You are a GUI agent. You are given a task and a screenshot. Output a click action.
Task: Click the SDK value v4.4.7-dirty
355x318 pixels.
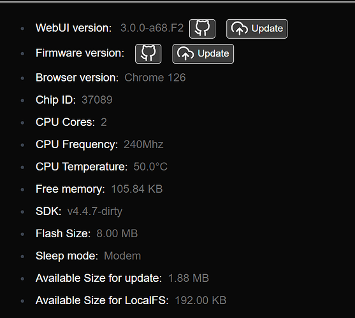[95, 211]
